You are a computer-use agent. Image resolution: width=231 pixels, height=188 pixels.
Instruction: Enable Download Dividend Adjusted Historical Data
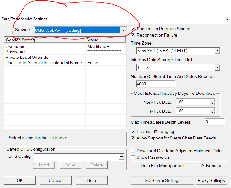pos(133,151)
